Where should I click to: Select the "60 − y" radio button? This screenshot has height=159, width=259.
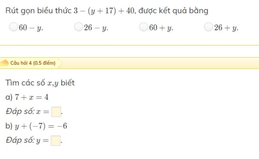(x=13, y=27)
